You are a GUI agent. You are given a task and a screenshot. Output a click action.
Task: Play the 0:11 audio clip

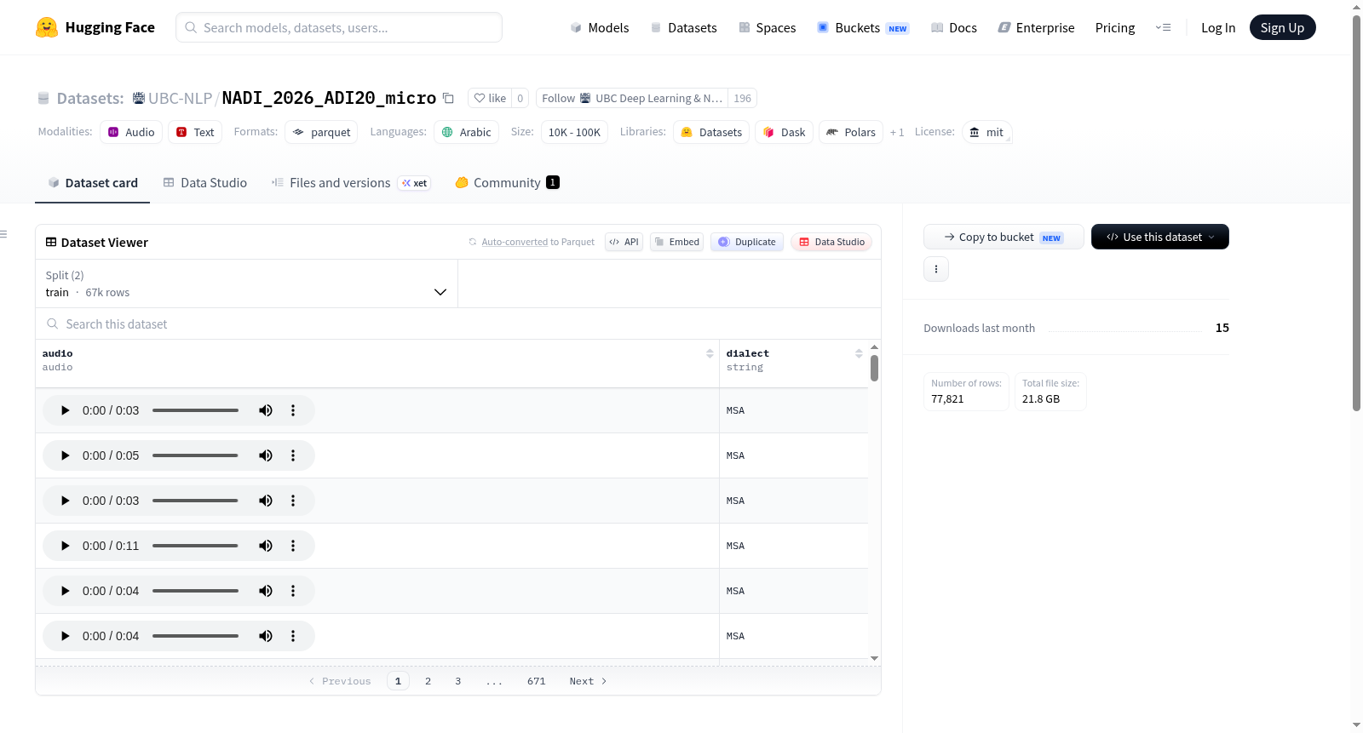(66, 546)
